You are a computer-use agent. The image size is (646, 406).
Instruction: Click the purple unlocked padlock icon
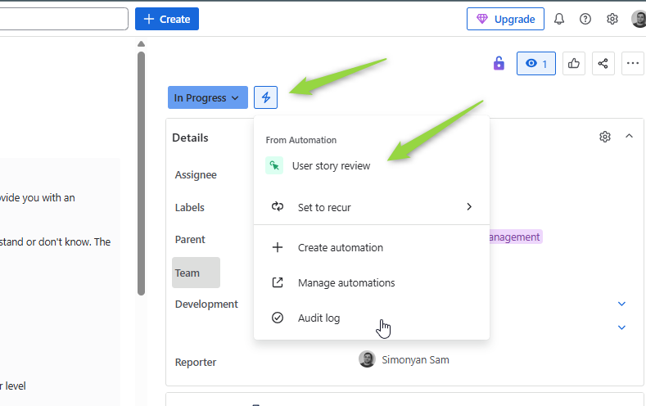[x=499, y=63]
